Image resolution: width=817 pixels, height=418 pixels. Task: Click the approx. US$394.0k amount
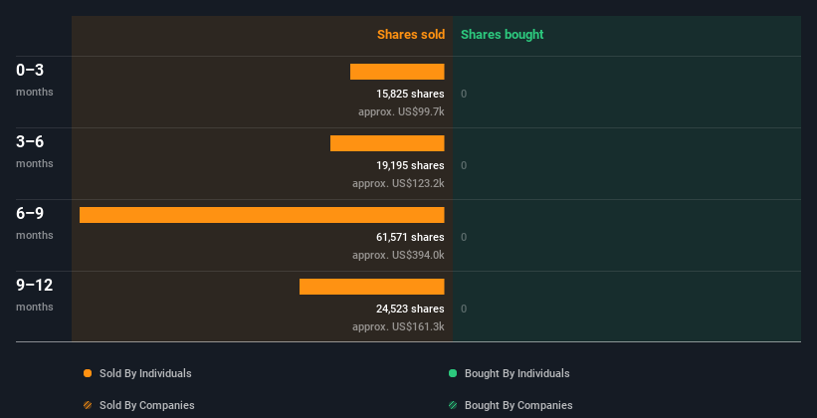(x=398, y=255)
